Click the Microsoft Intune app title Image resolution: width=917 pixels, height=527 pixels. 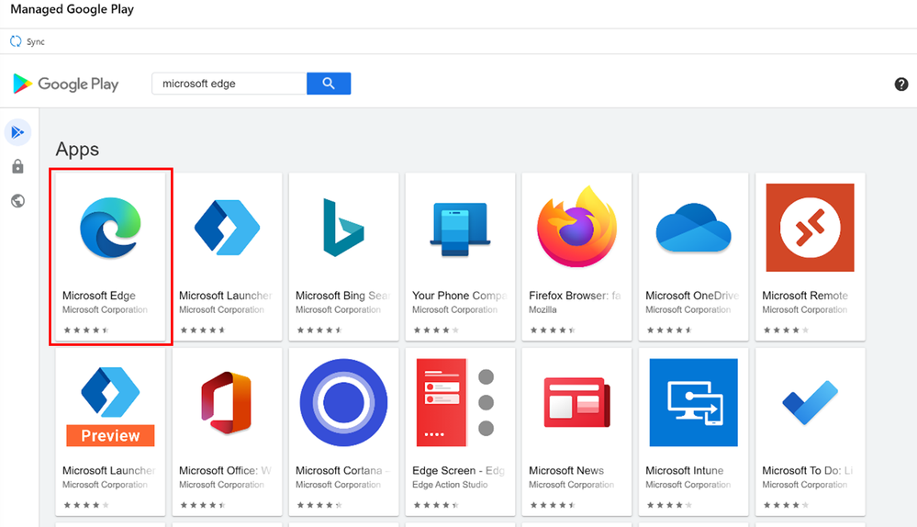684,470
